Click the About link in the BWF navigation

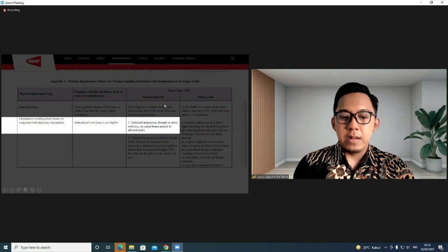click(x=68, y=59)
